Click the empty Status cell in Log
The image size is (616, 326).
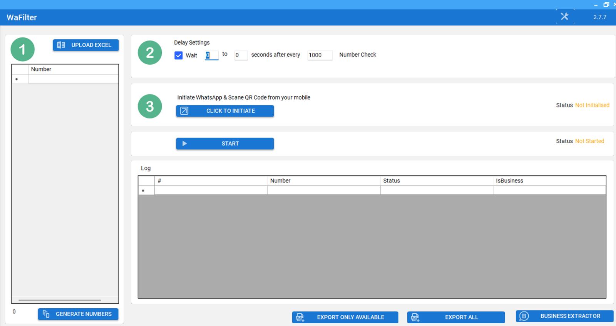tap(437, 190)
